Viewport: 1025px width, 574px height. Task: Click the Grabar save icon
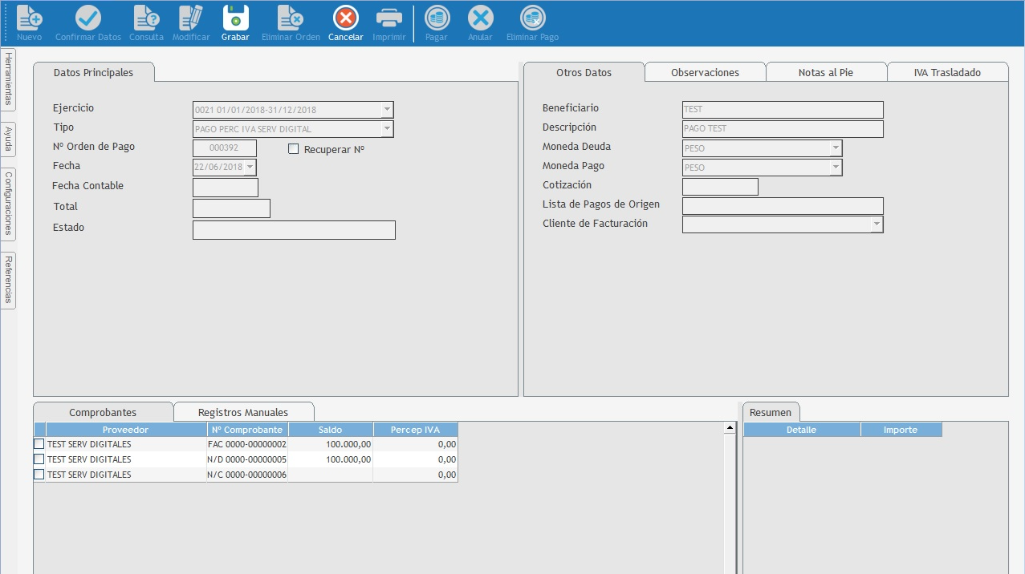pyautogui.click(x=235, y=18)
